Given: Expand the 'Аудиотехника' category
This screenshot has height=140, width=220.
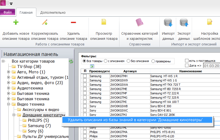Looking at the screenshot, I should (x=8, y=88).
